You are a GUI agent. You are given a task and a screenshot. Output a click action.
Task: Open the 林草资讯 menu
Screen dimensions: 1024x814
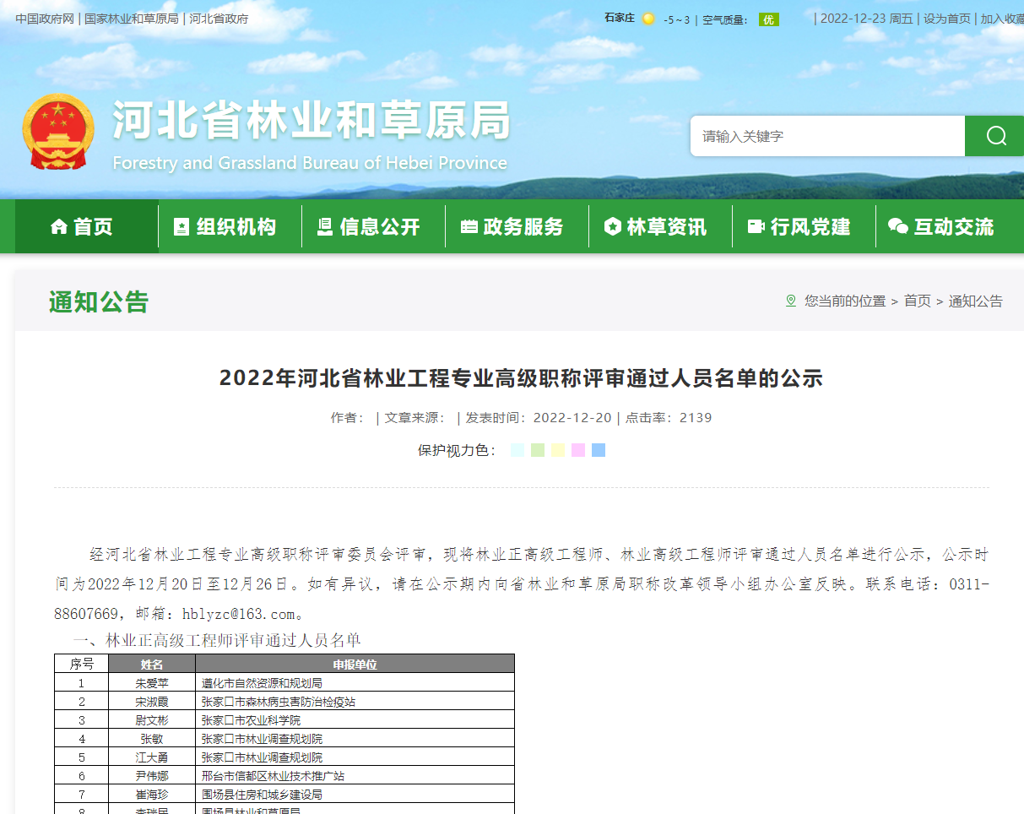[x=658, y=226]
